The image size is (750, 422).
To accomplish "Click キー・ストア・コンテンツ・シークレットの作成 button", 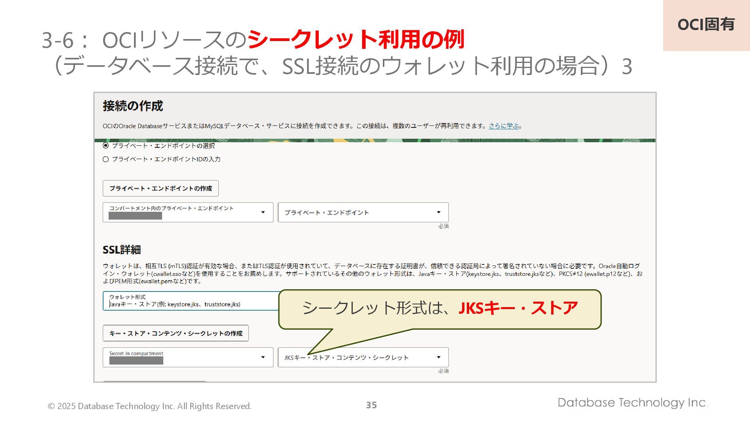I will click(x=176, y=333).
